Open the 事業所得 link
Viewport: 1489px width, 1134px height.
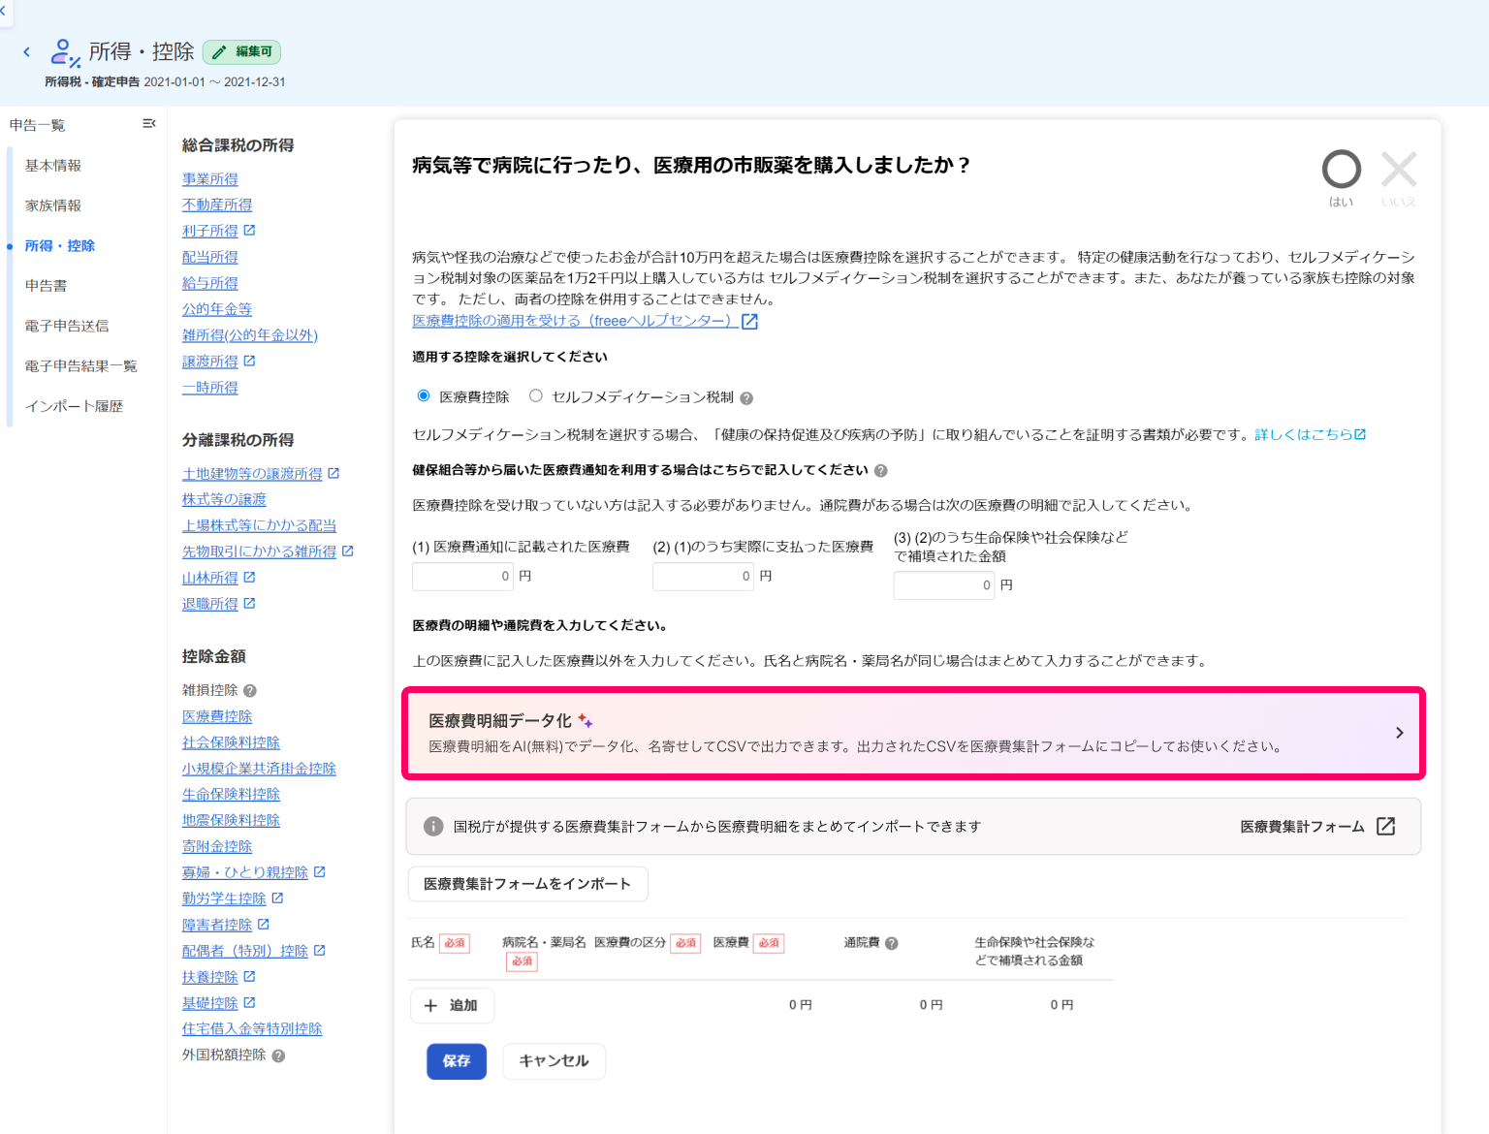pos(210,179)
